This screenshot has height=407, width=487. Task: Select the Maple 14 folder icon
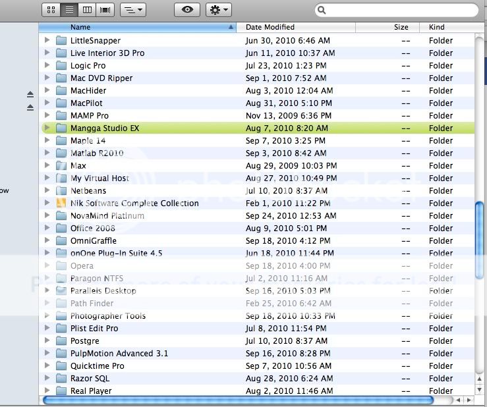click(x=61, y=141)
